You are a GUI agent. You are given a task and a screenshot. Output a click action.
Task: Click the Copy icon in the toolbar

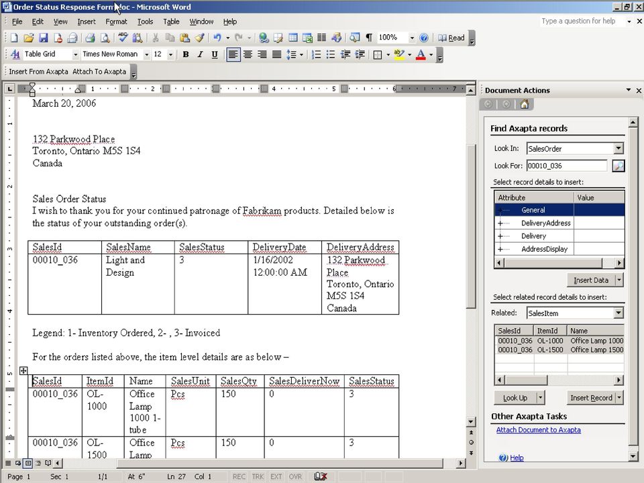[170, 38]
